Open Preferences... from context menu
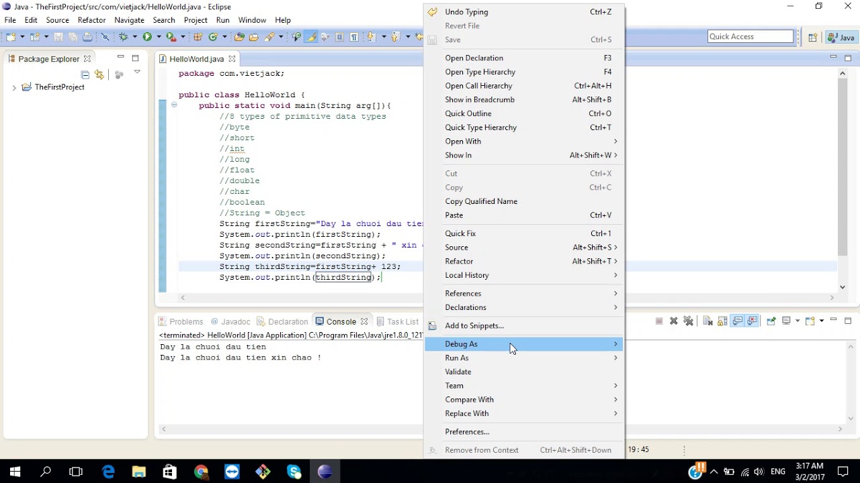The width and height of the screenshot is (860, 483). [x=524, y=432]
